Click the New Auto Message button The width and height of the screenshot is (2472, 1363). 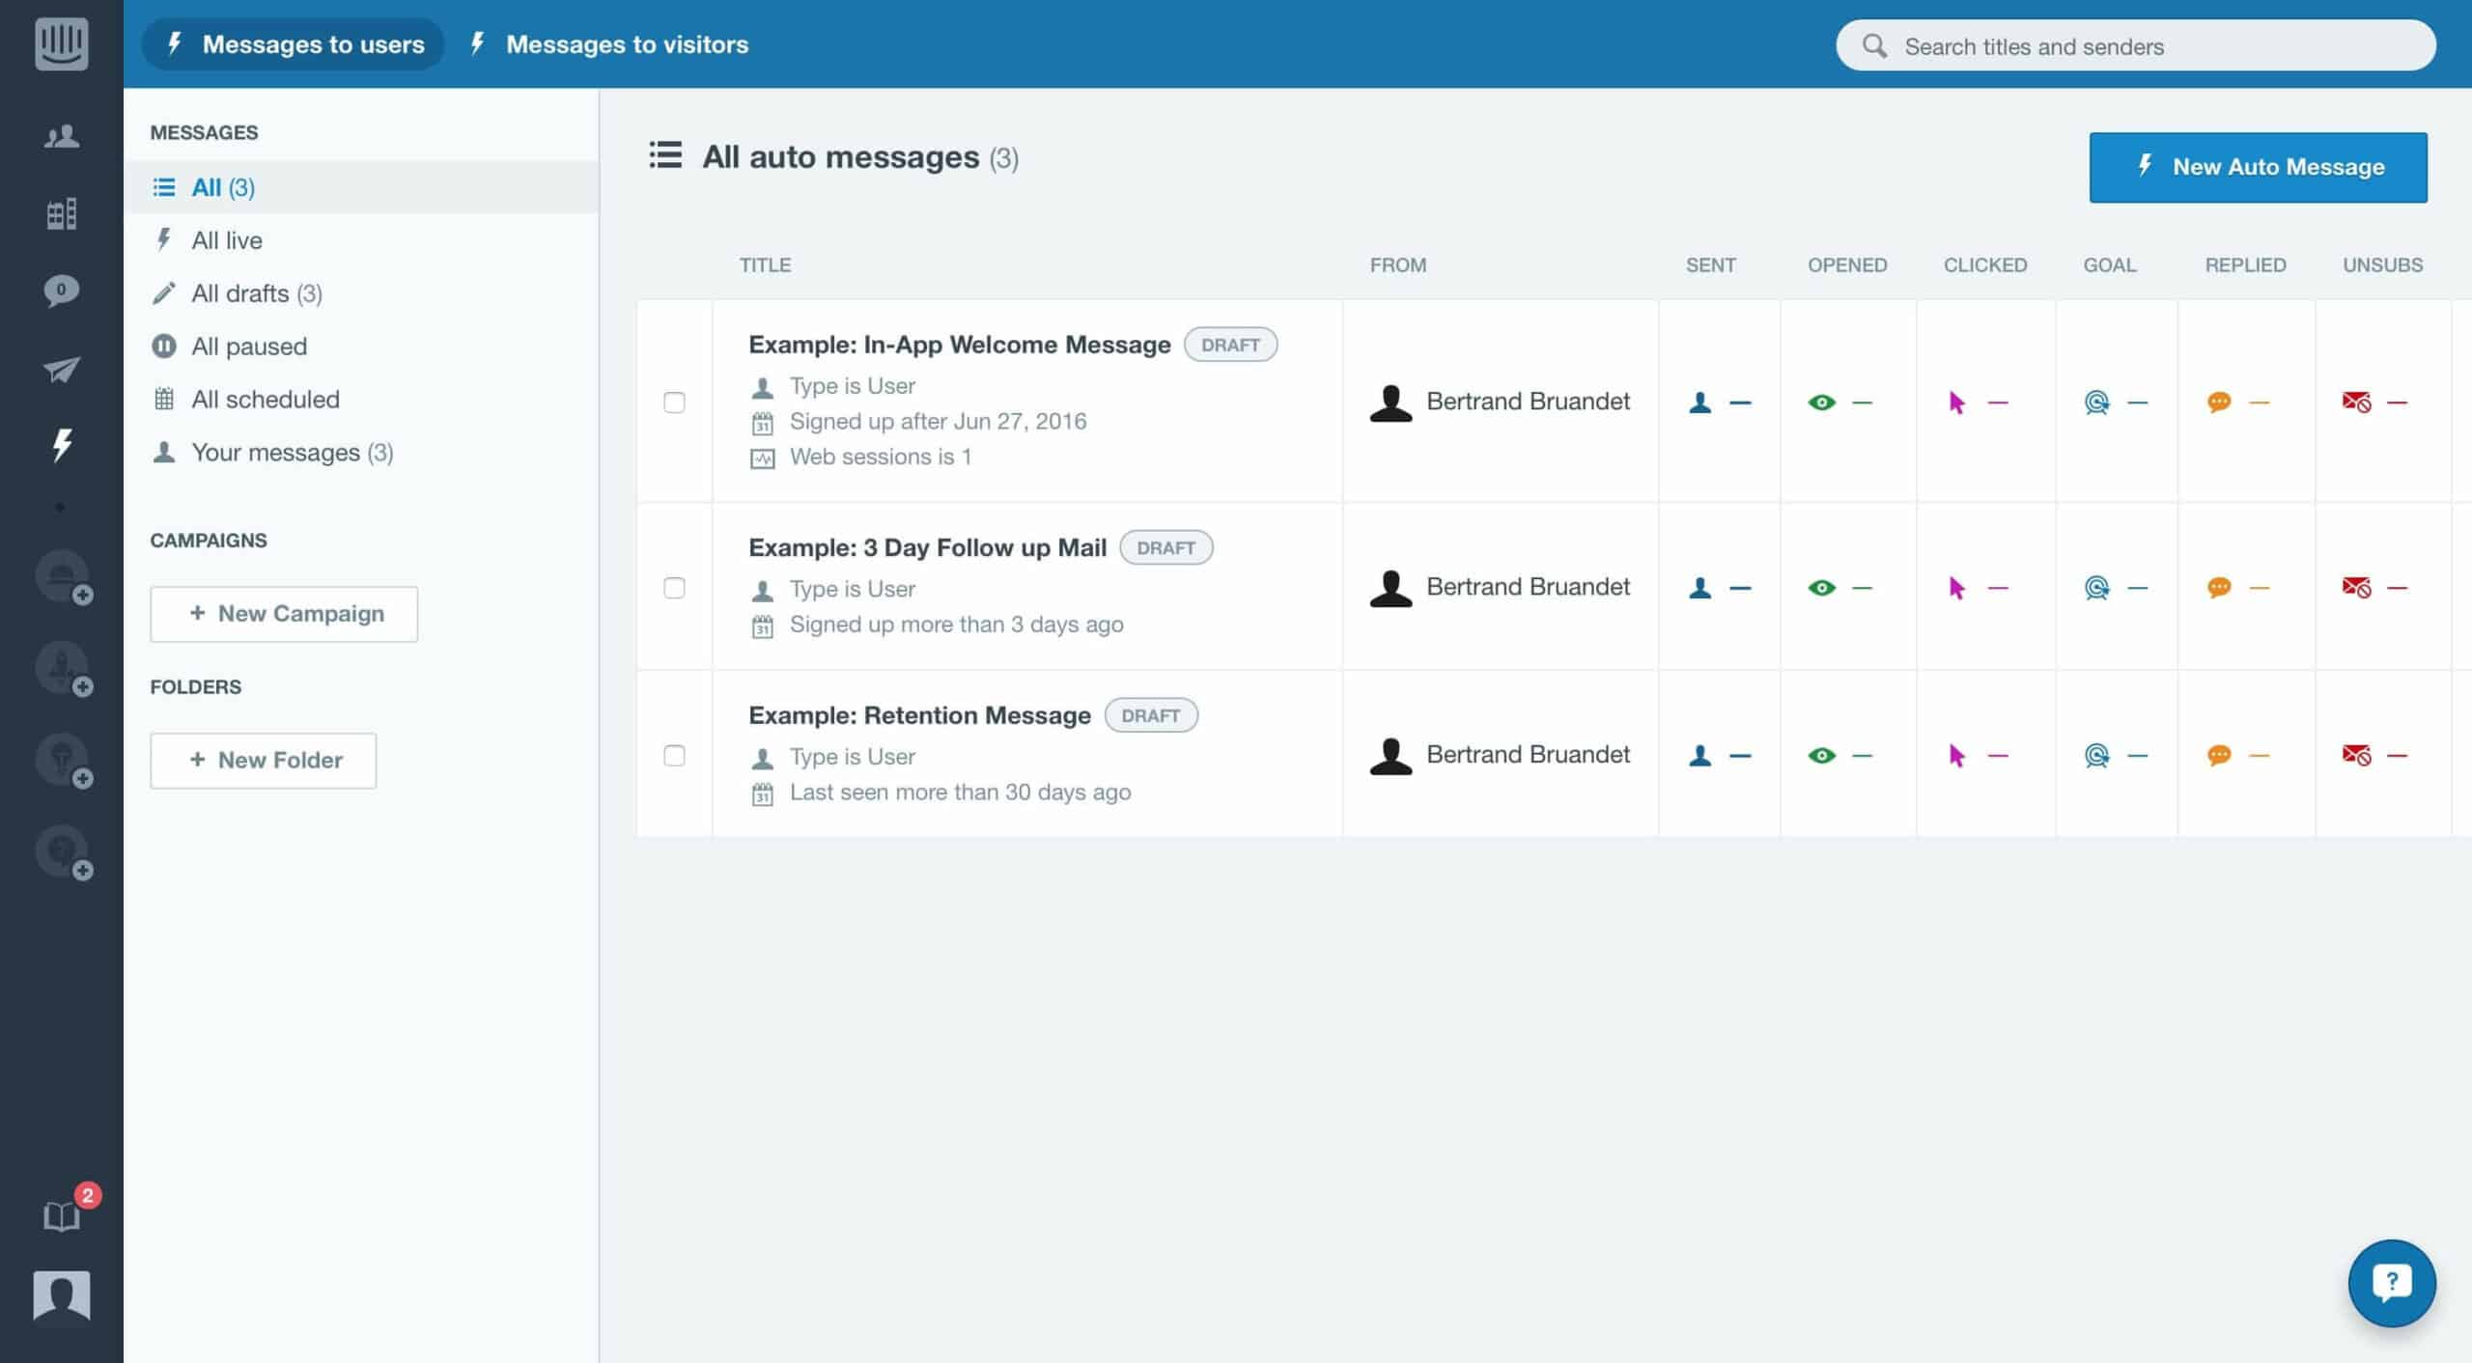tap(2258, 167)
